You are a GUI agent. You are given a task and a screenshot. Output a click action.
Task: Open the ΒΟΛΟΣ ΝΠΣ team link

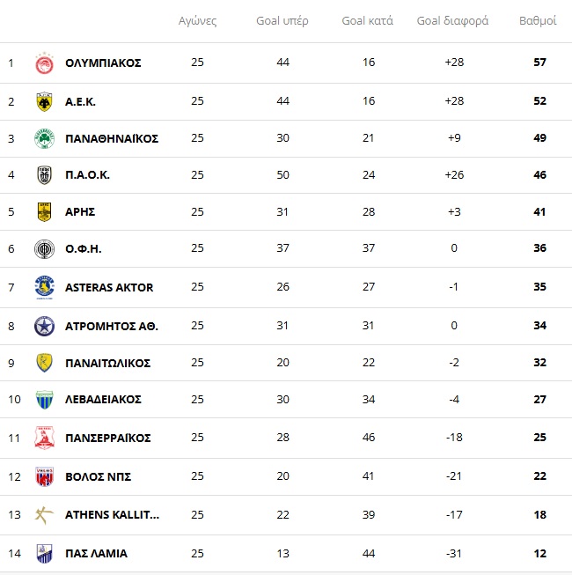point(99,476)
